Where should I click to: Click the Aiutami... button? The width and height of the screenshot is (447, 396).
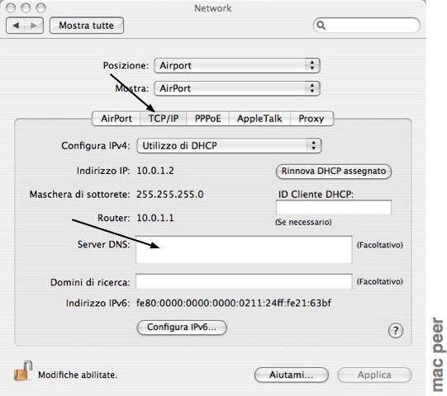point(292,375)
